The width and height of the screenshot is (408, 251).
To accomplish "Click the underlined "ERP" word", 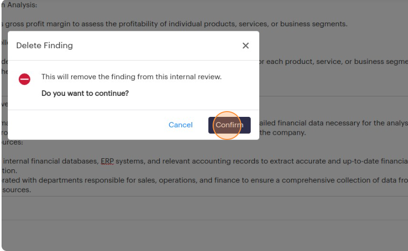I will [x=108, y=161].
